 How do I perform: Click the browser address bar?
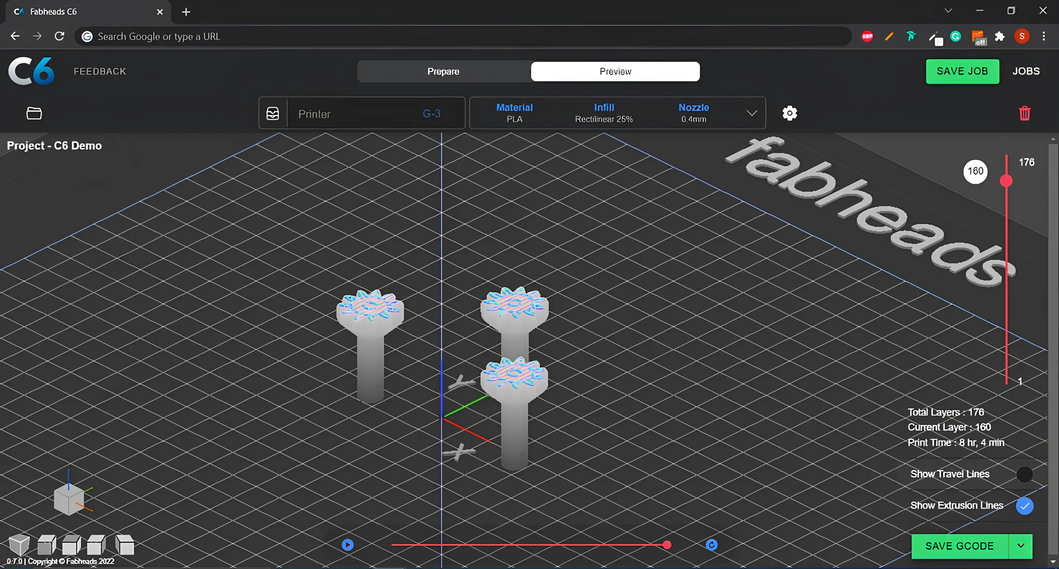coord(463,36)
